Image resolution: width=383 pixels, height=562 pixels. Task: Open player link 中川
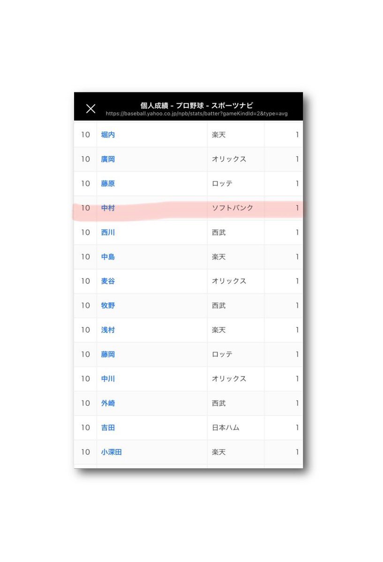tap(108, 378)
